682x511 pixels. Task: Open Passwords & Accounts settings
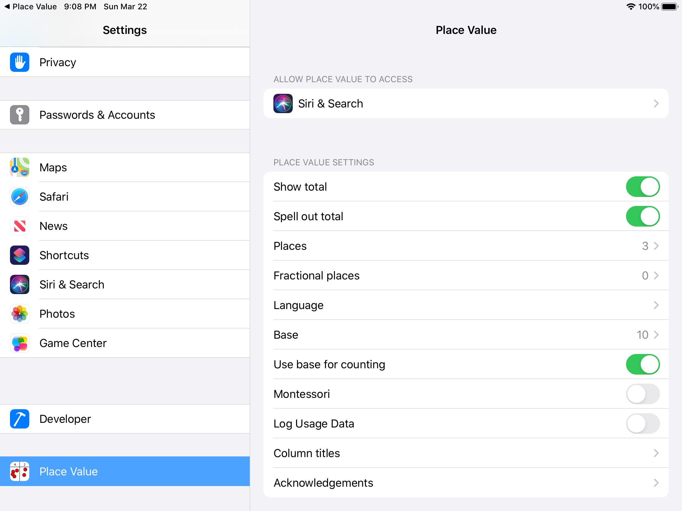coord(125,115)
